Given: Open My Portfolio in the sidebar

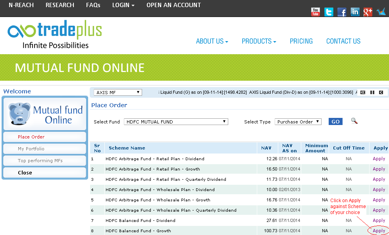Looking at the screenshot, I should tap(44, 149).
